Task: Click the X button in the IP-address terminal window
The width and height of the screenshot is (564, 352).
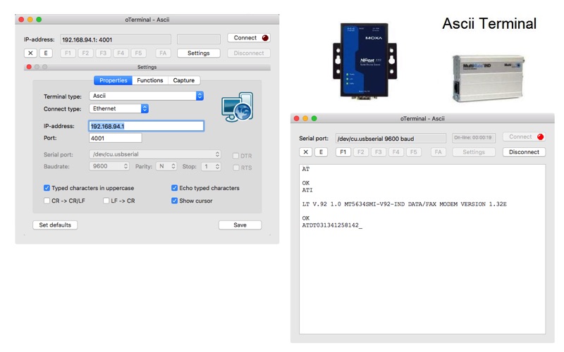Action: (30, 54)
